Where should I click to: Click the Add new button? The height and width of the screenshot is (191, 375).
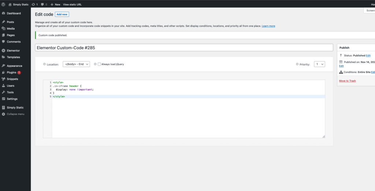(62, 14)
